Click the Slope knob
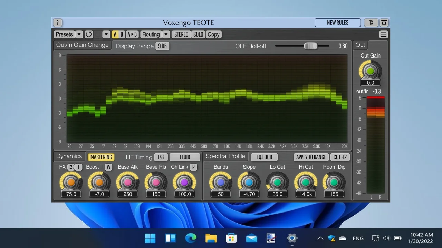The image size is (442, 248). [249, 182]
